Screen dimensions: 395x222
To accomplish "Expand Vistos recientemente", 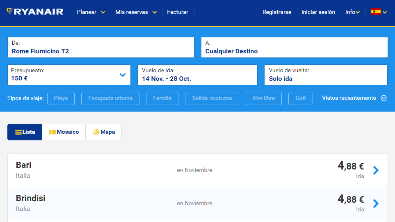I will point(354,98).
